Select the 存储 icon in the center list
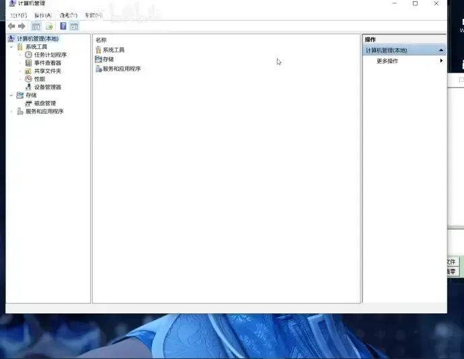The image size is (464, 359). [x=99, y=59]
